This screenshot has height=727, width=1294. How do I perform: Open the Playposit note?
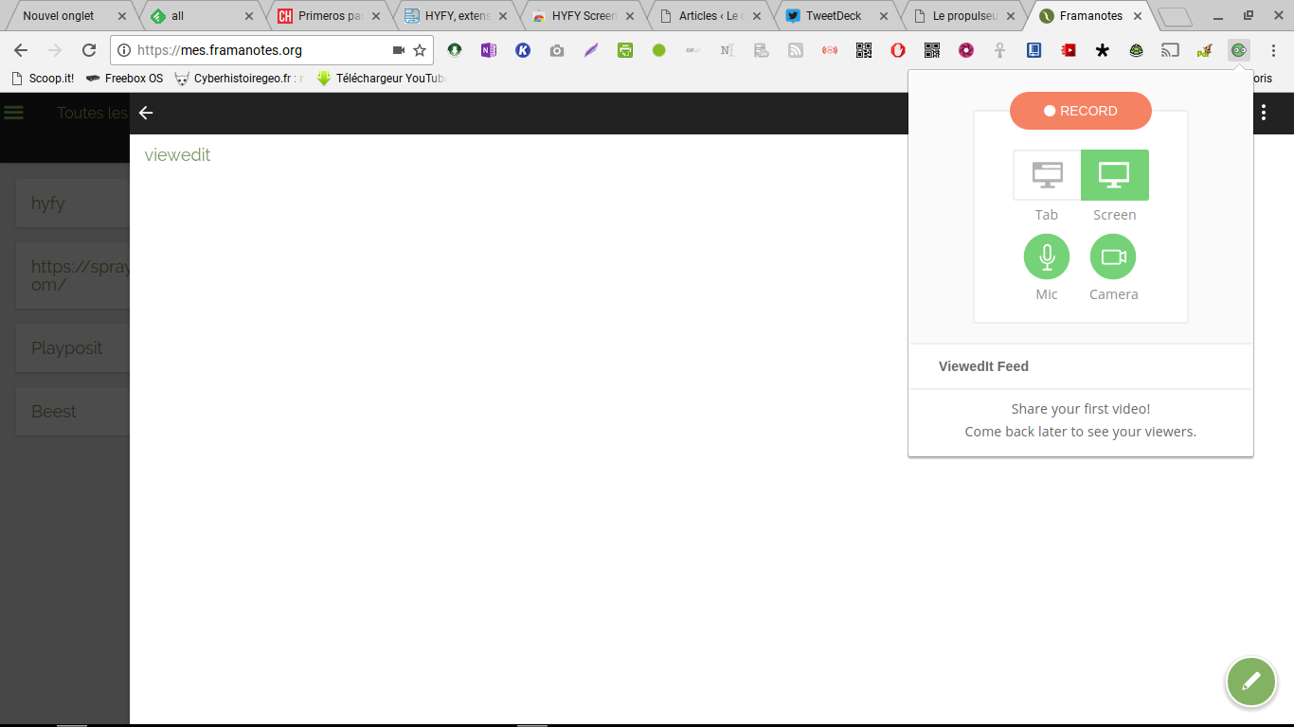click(73, 348)
